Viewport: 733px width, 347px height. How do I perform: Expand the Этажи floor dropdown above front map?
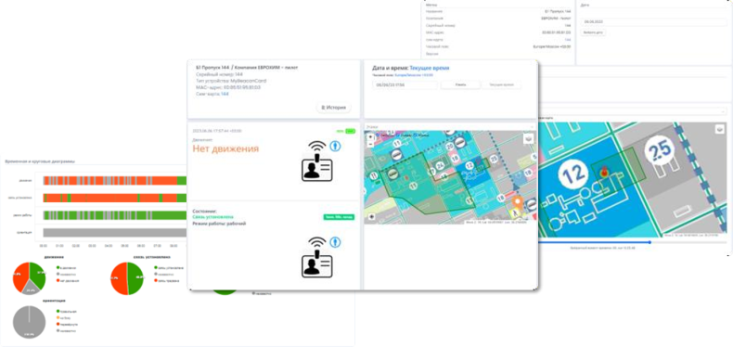coord(449,126)
